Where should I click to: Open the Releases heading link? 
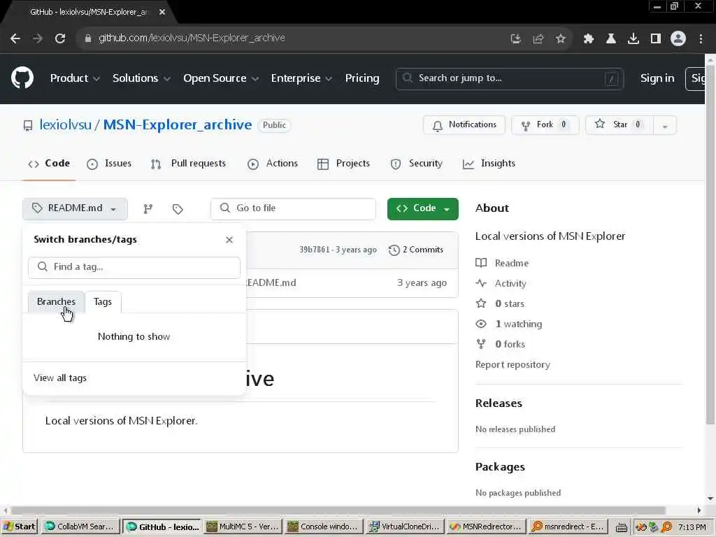[x=499, y=403]
